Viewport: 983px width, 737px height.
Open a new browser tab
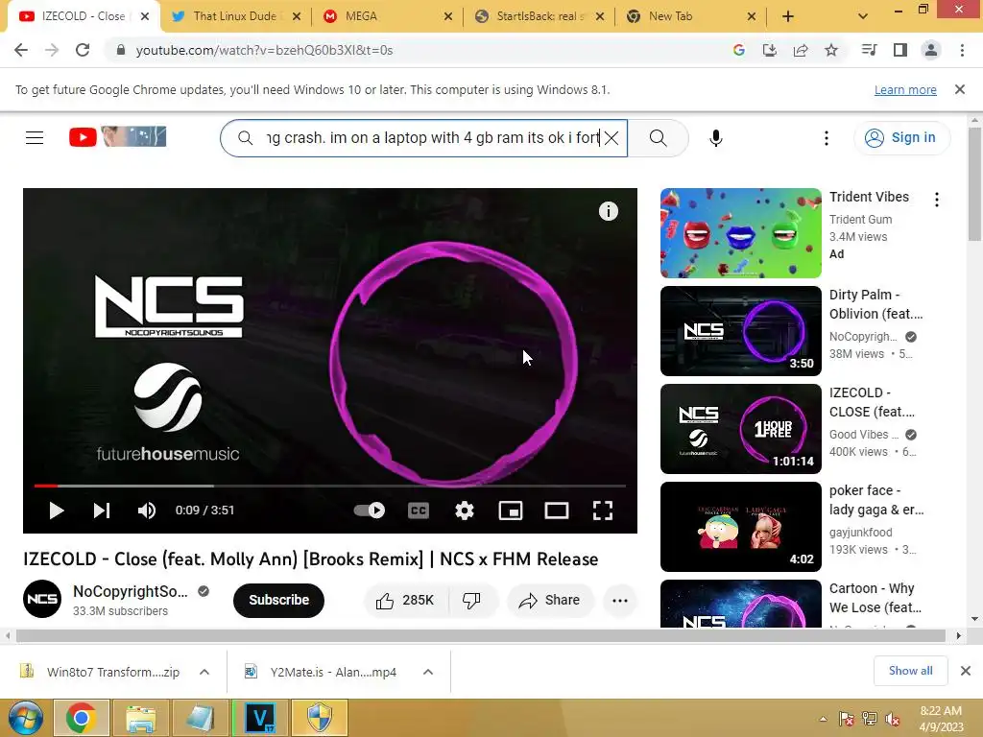coord(788,16)
